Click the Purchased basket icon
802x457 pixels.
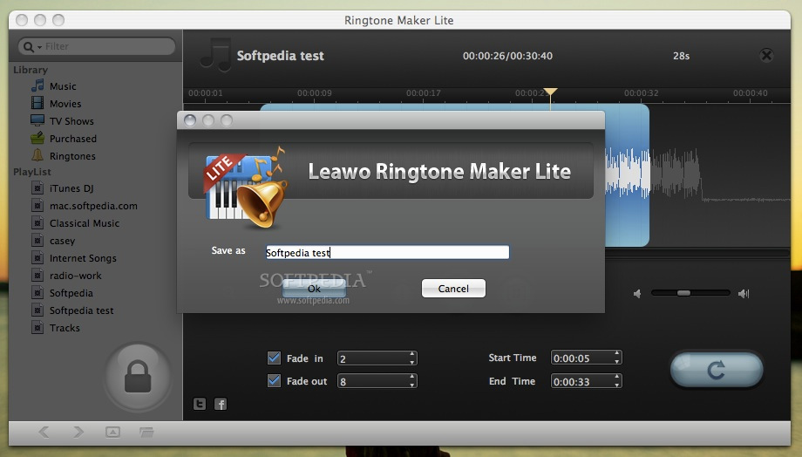pos(37,138)
